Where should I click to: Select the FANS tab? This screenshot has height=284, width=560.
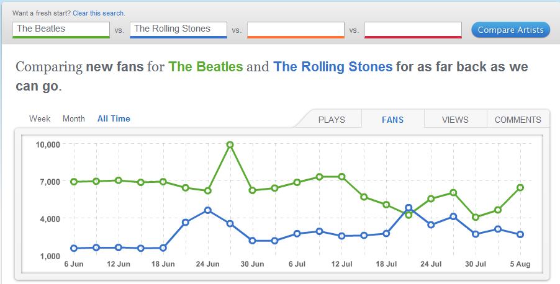[x=392, y=120]
